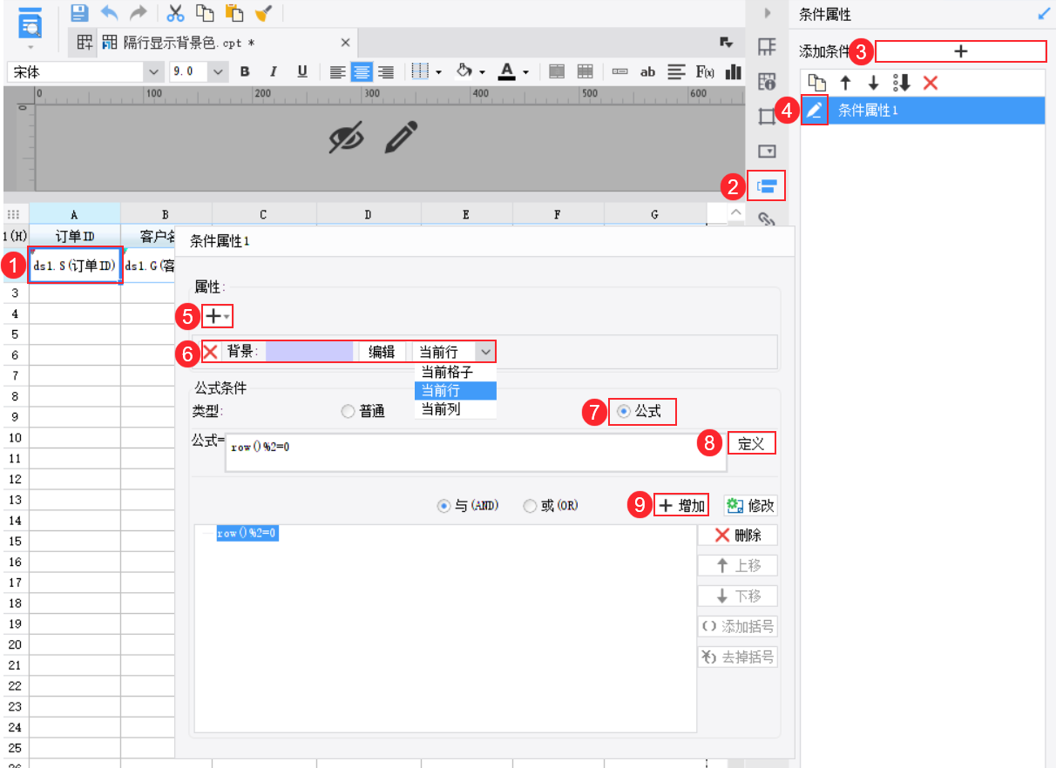The width and height of the screenshot is (1056, 768).
Task: Delete the selected condition attribute with red X
Action: (x=931, y=83)
